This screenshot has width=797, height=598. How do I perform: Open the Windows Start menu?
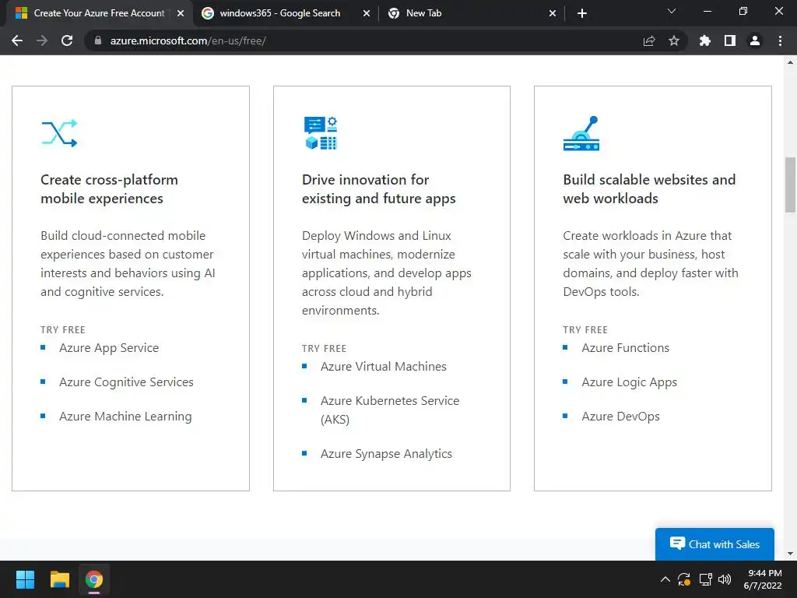26,579
